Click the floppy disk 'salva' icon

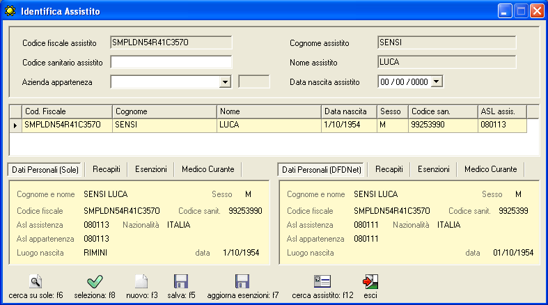(x=181, y=281)
